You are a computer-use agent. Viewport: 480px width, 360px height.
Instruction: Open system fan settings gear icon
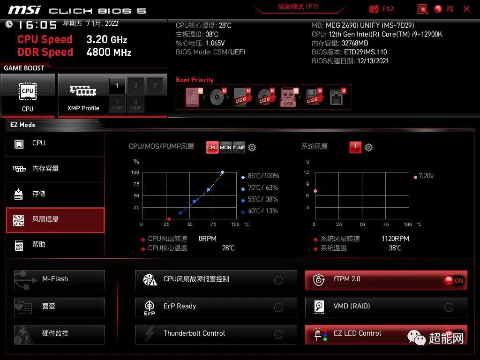369,148
